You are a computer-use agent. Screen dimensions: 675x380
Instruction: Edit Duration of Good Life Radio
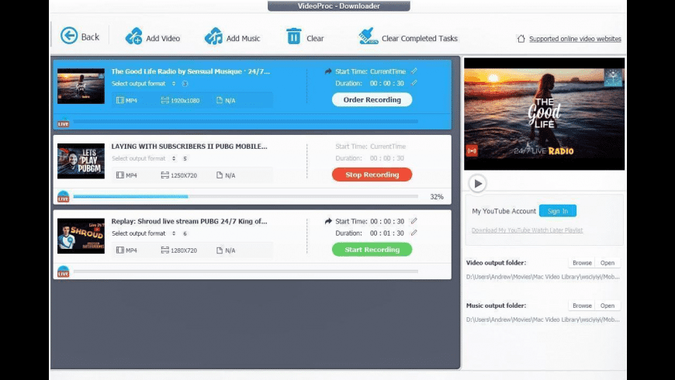pos(414,83)
